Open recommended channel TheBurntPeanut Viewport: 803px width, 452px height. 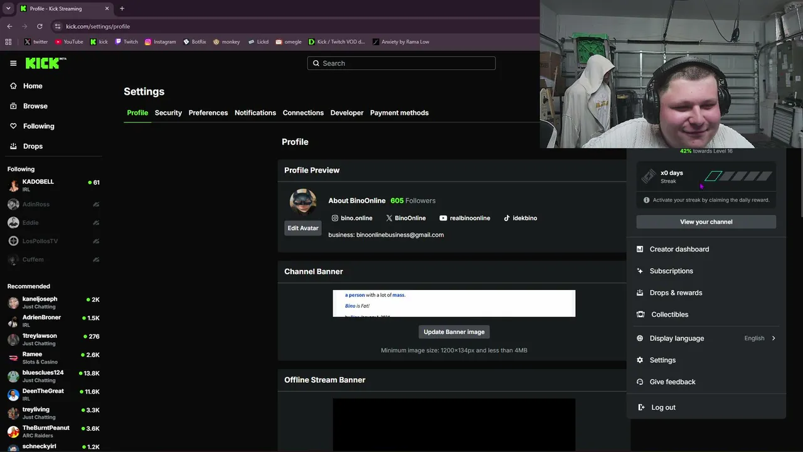(53, 431)
